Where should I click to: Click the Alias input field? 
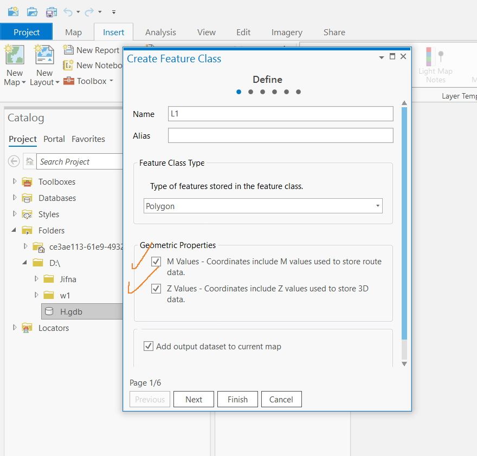pyautogui.click(x=280, y=135)
